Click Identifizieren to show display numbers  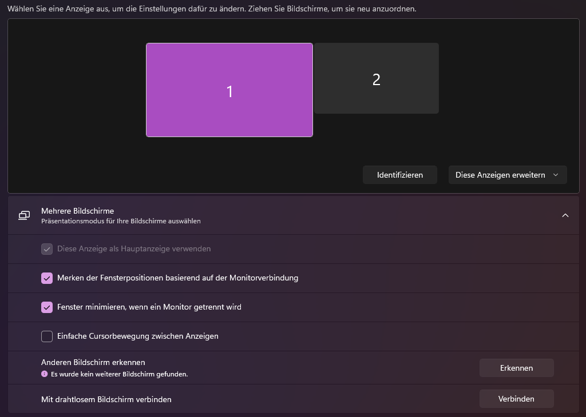tap(399, 174)
